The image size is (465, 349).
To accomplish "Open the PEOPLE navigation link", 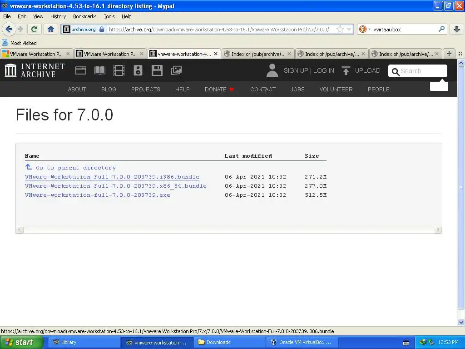I will click(379, 90).
